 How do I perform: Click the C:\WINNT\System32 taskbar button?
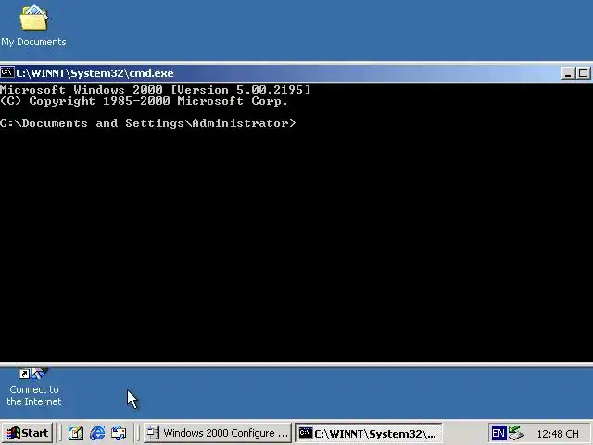[369, 433]
